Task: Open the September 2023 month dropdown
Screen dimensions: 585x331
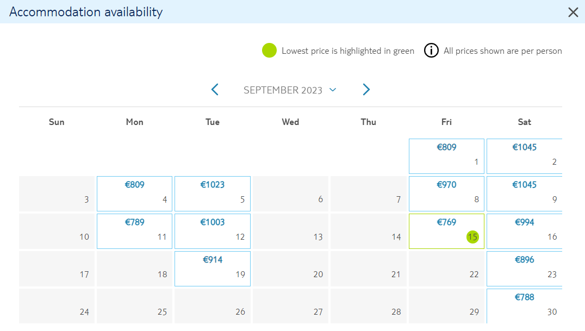Action: point(290,90)
